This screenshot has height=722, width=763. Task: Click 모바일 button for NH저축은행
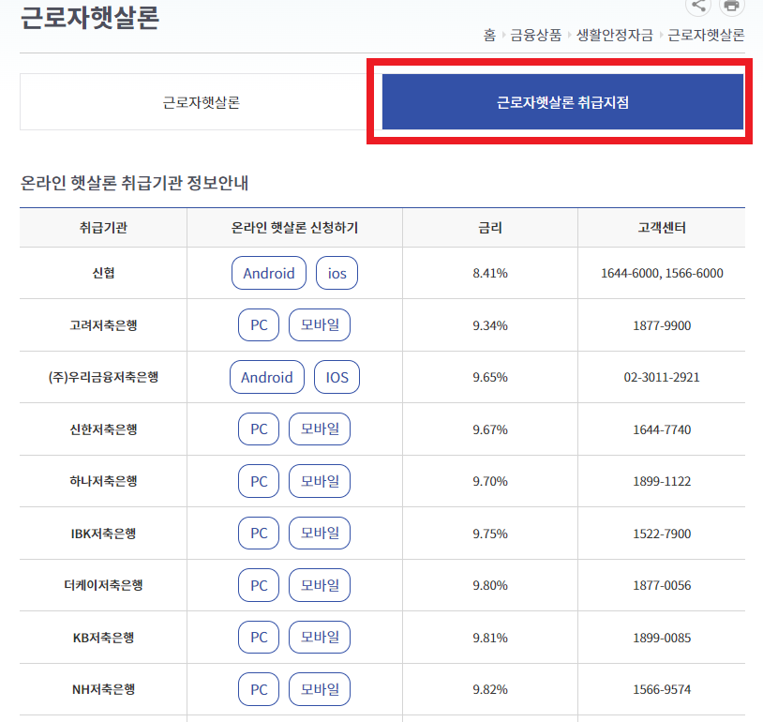pyautogui.click(x=320, y=689)
